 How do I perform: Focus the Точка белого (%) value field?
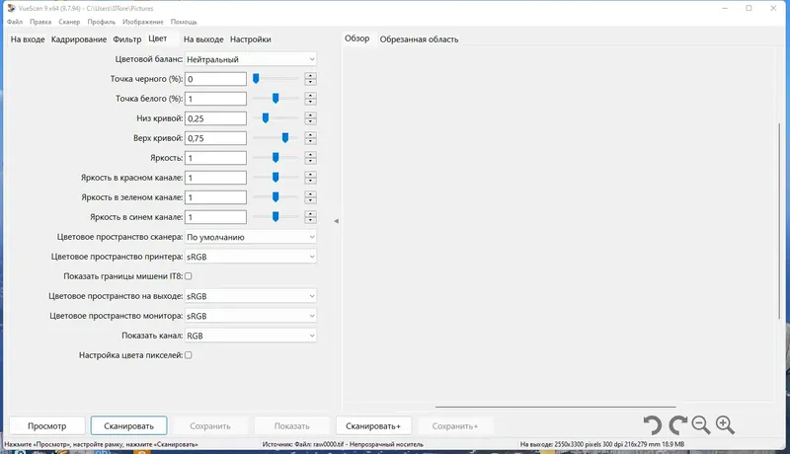(215, 99)
